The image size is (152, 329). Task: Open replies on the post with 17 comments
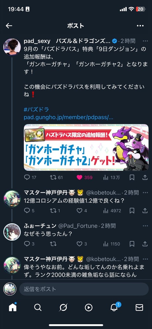click(x=27, y=178)
